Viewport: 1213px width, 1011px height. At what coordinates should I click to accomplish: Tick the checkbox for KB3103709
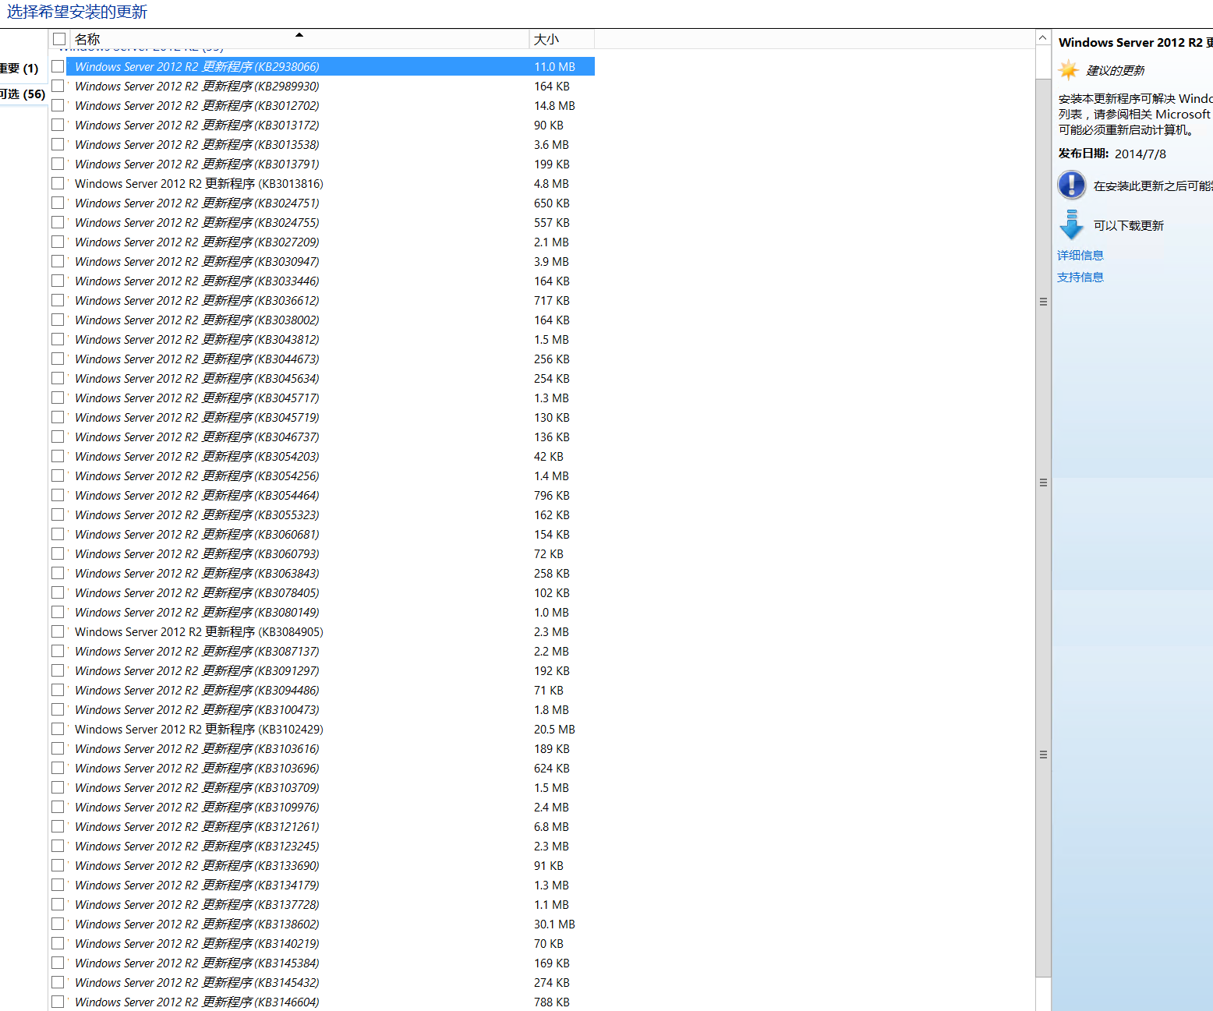pos(58,787)
